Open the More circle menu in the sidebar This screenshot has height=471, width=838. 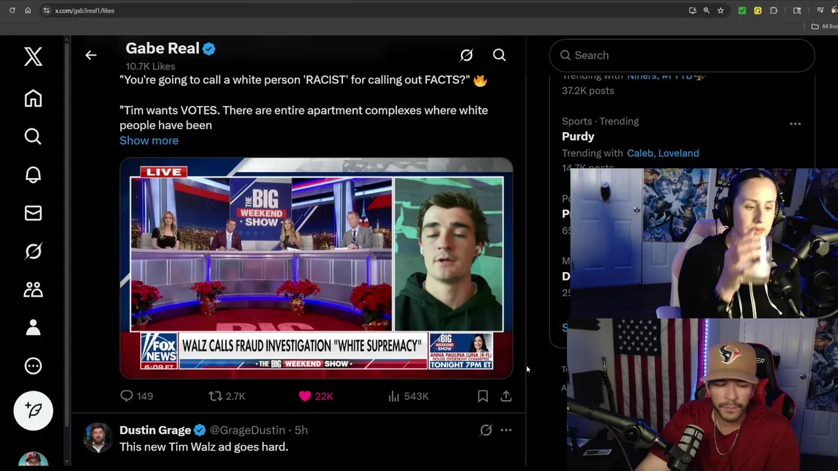point(33,366)
